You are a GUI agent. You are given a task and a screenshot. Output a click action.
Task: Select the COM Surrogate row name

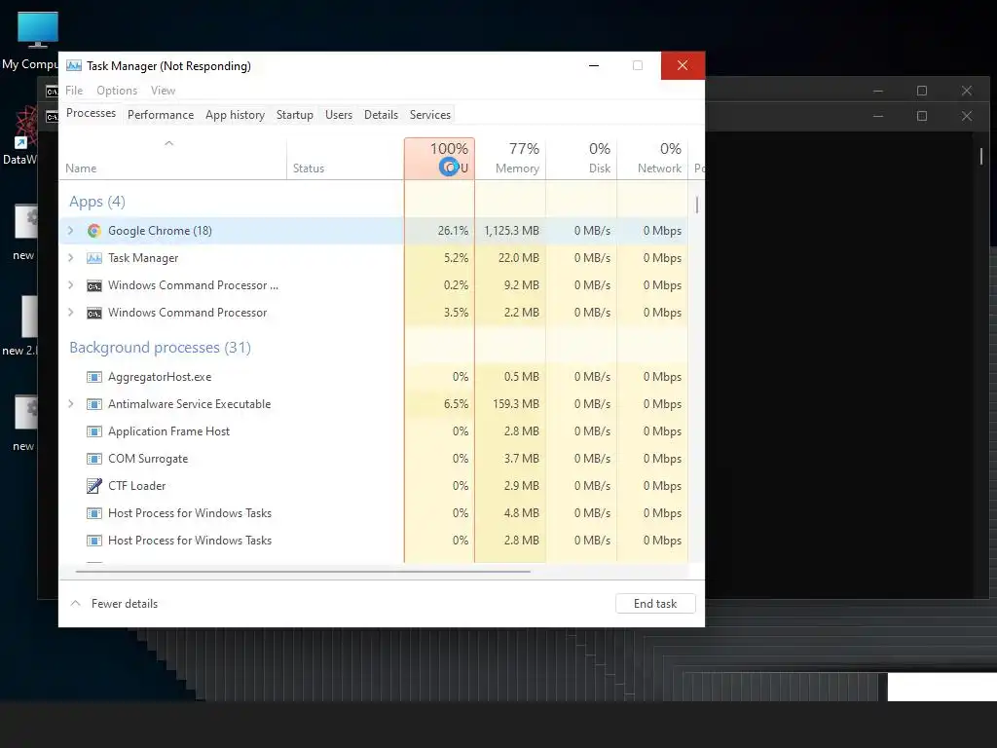(148, 460)
